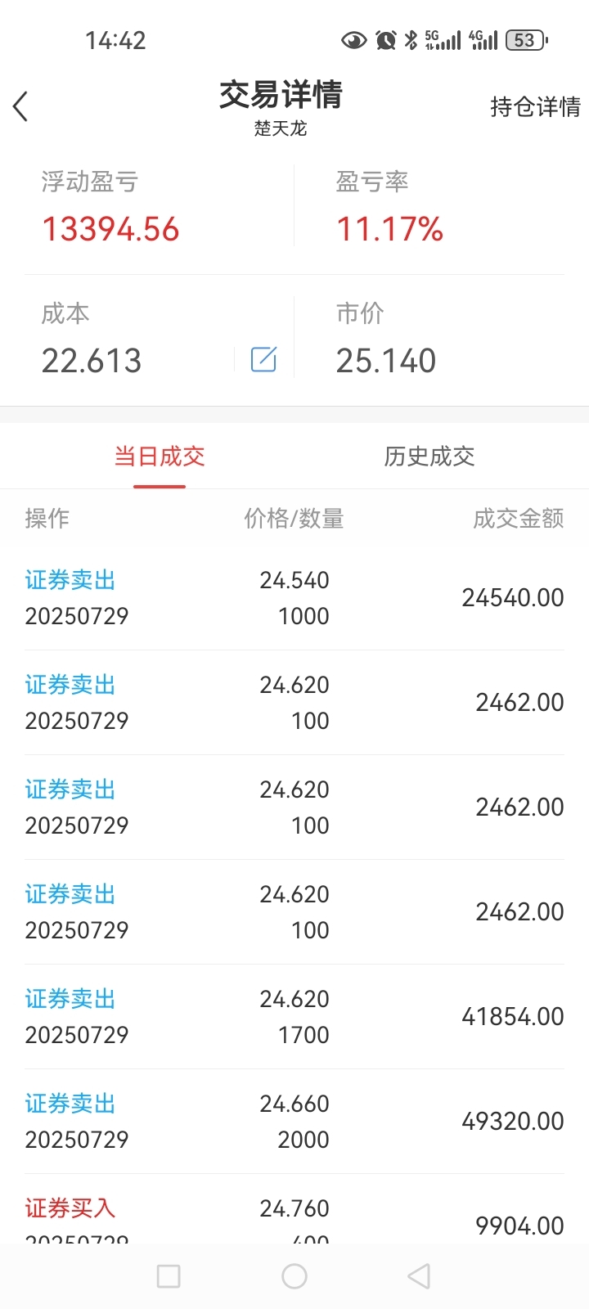The height and width of the screenshot is (1309, 589).
Task: Switch to 历史成交 tab
Action: pos(429,457)
